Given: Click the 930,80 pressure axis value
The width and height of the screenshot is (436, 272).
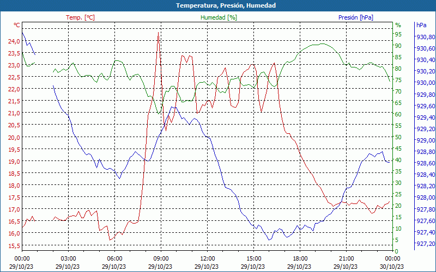Looking at the screenshot, I should pyautogui.click(x=426, y=37).
